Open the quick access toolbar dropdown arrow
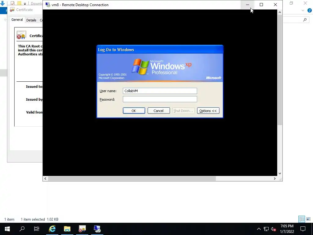Screen dimensions: 313x235 25,4
